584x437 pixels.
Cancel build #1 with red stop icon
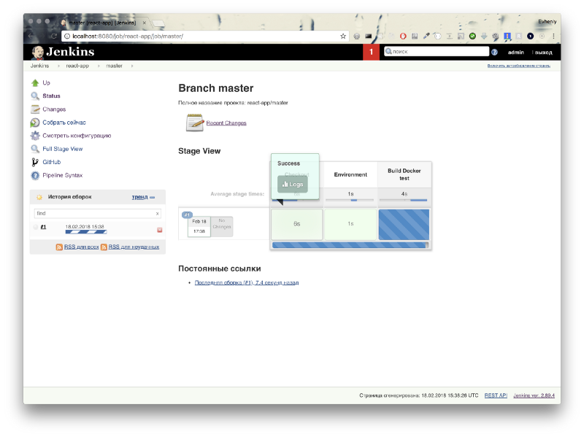point(159,230)
